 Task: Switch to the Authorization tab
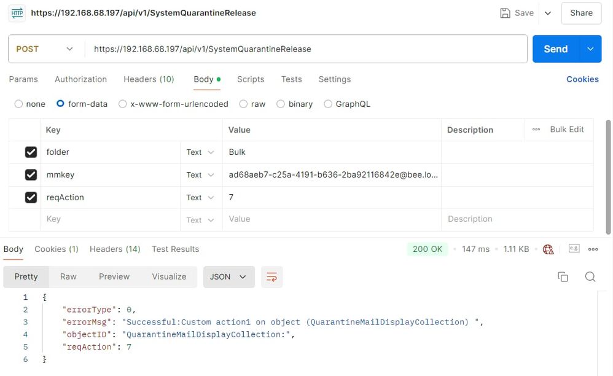pos(80,79)
